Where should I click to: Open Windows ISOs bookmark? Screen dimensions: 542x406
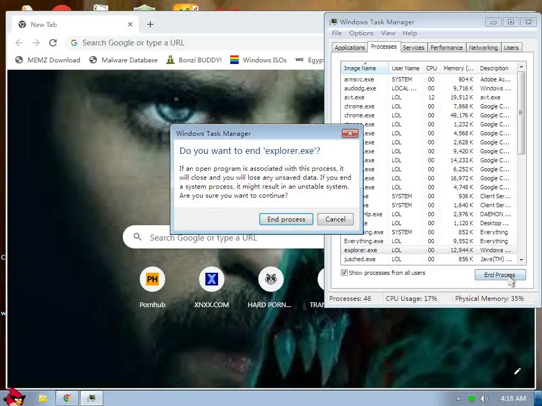pyautogui.click(x=258, y=60)
